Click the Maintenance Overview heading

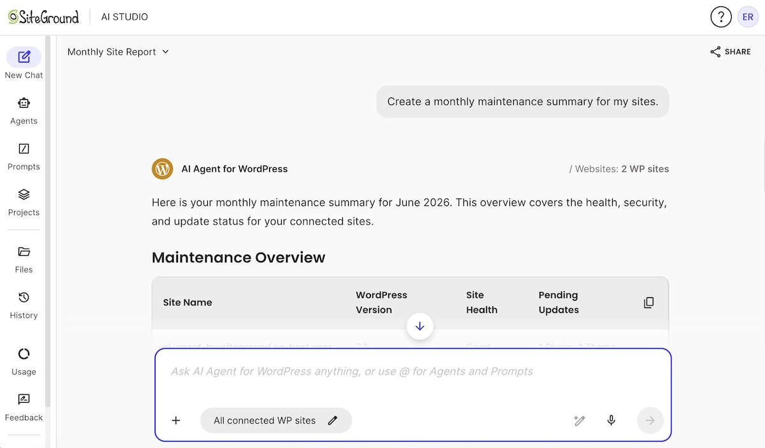point(238,257)
